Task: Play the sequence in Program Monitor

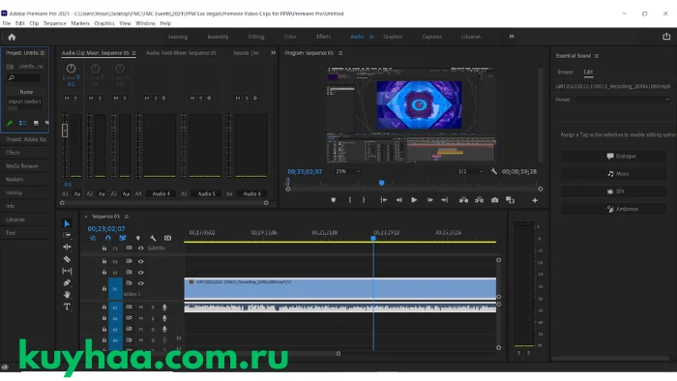Action: pos(414,200)
